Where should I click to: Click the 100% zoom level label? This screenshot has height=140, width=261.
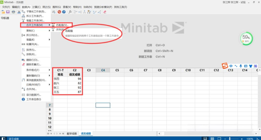coord(250,139)
